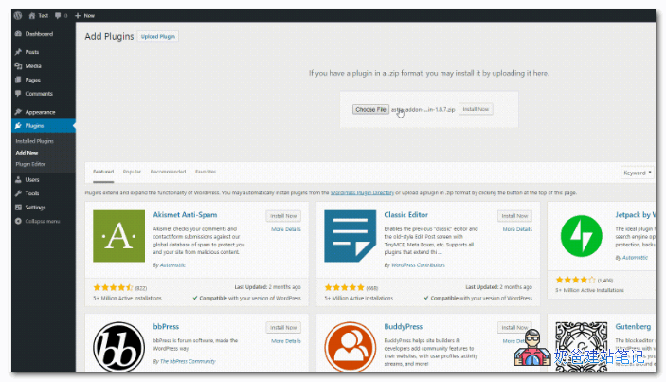This screenshot has width=666, height=382.
Task: Click Install Now beside the chosen zip file
Action: [476, 109]
